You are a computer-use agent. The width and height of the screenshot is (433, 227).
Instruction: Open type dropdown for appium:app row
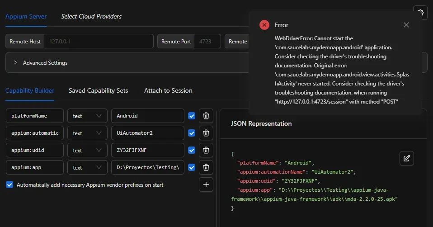pos(87,167)
